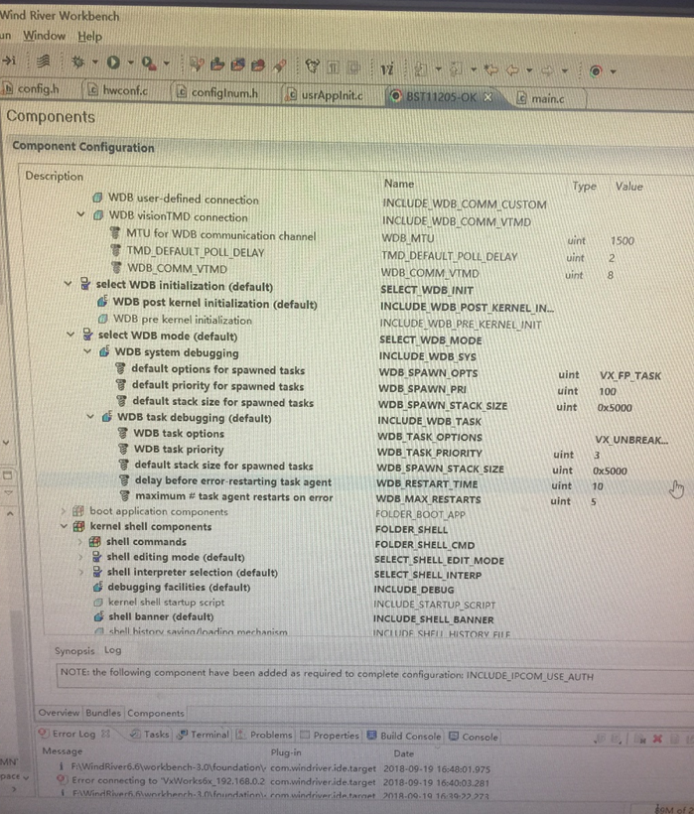Click the red-green circular target icon in toolbar

[596, 70]
